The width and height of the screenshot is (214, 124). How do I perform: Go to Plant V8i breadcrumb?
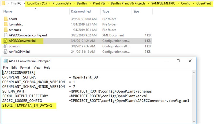click(x=99, y=3)
